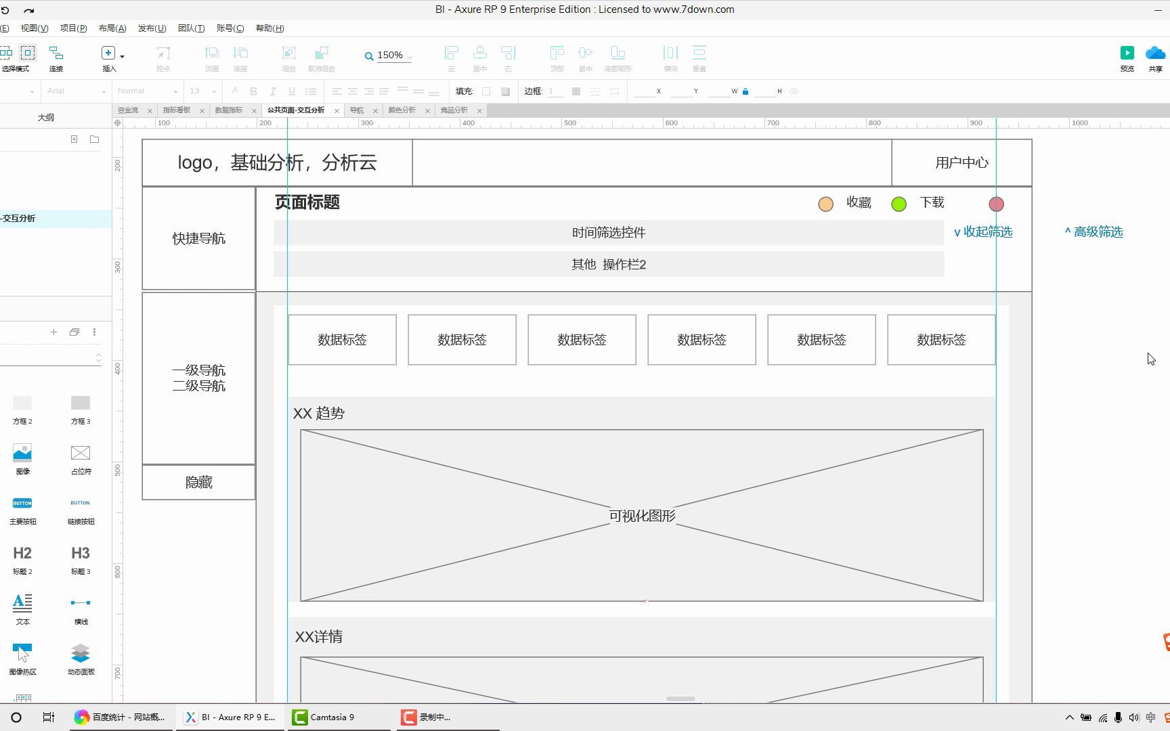Click distribute 垂直 vertically icon
Viewport: 1170px width, 731px height.
[x=699, y=53]
